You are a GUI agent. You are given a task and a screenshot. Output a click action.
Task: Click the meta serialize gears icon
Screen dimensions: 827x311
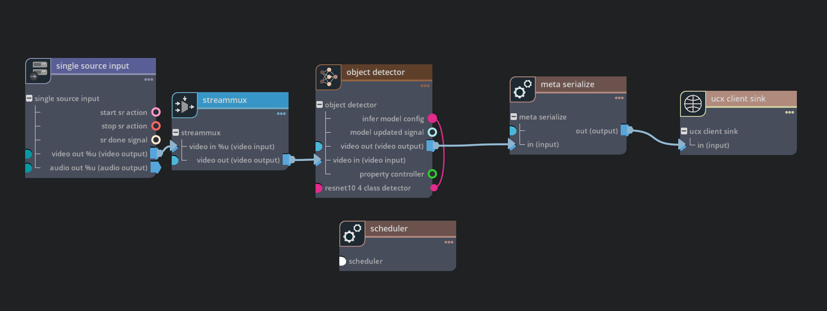[x=523, y=89]
